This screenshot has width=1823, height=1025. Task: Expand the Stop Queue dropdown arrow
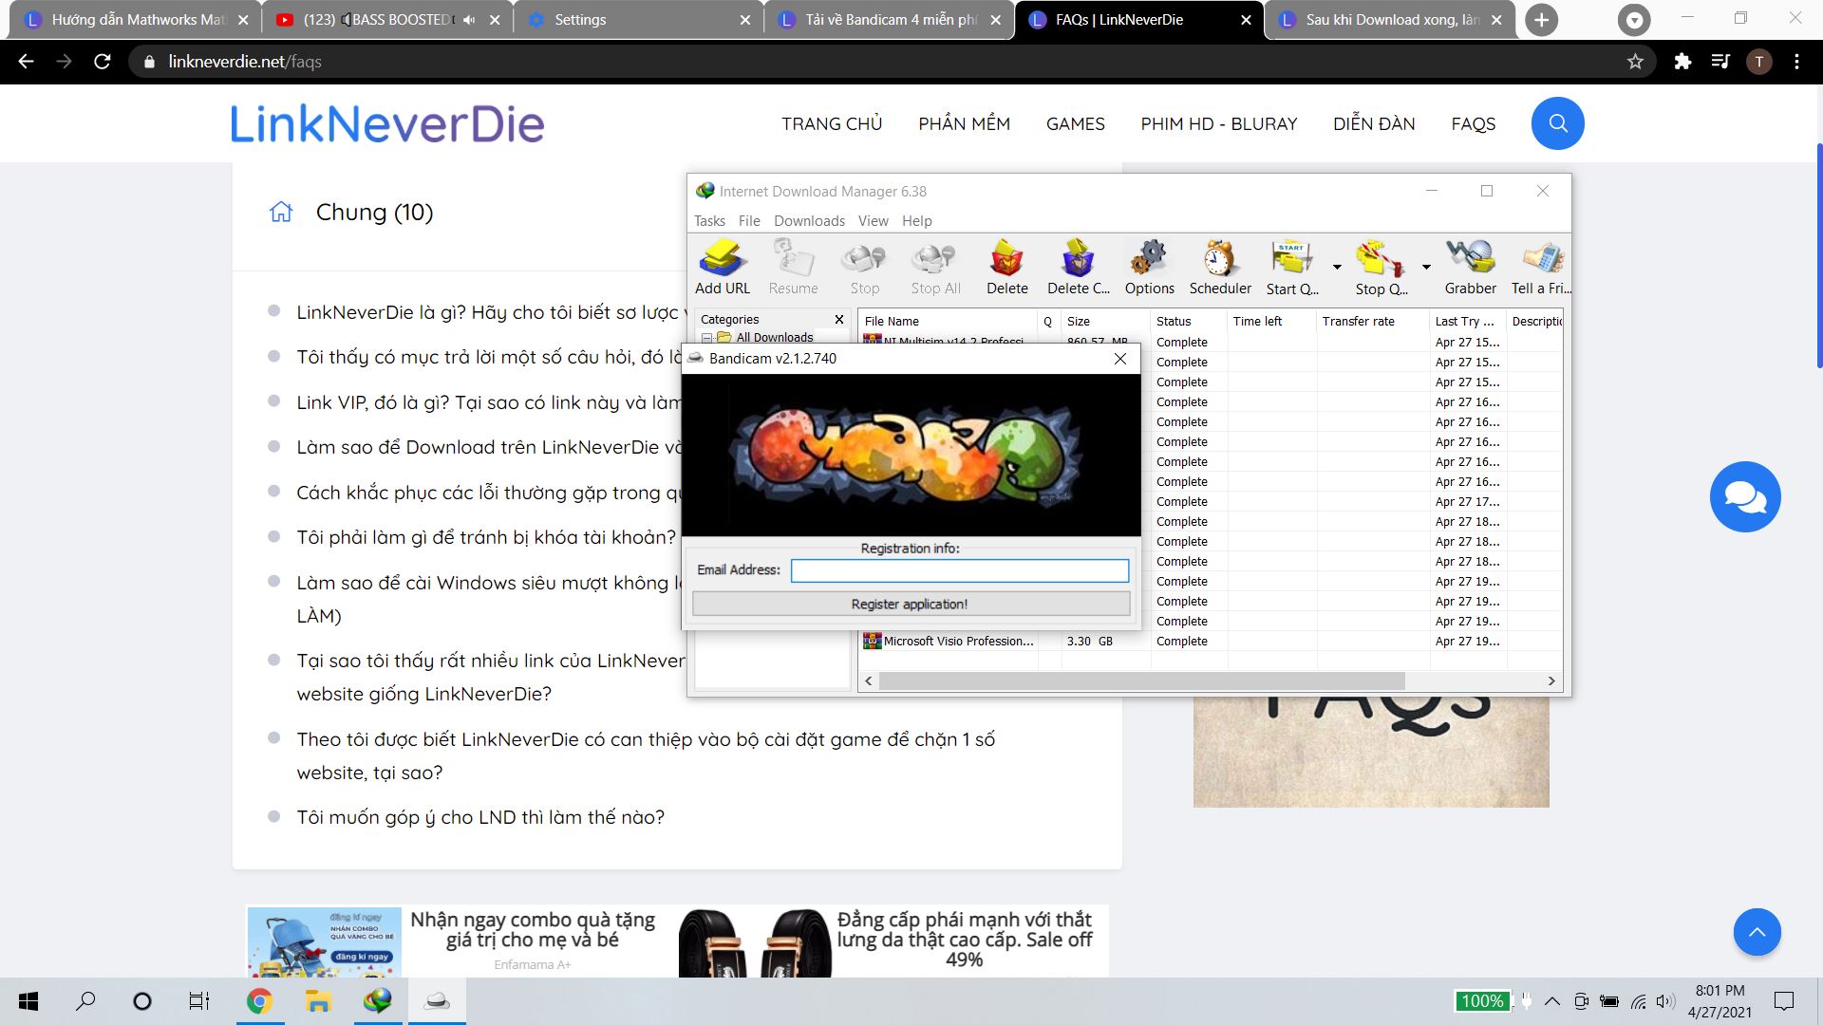tap(1426, 268)
